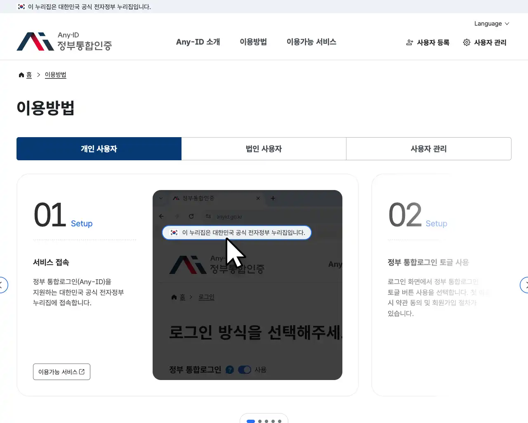Click the 사용자 등록 person-plus icon
The width and height of the screenshot is (528, 423).
tap(410, 43)
